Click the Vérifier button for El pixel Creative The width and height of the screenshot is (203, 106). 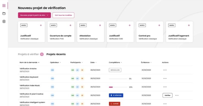point(168,95)
